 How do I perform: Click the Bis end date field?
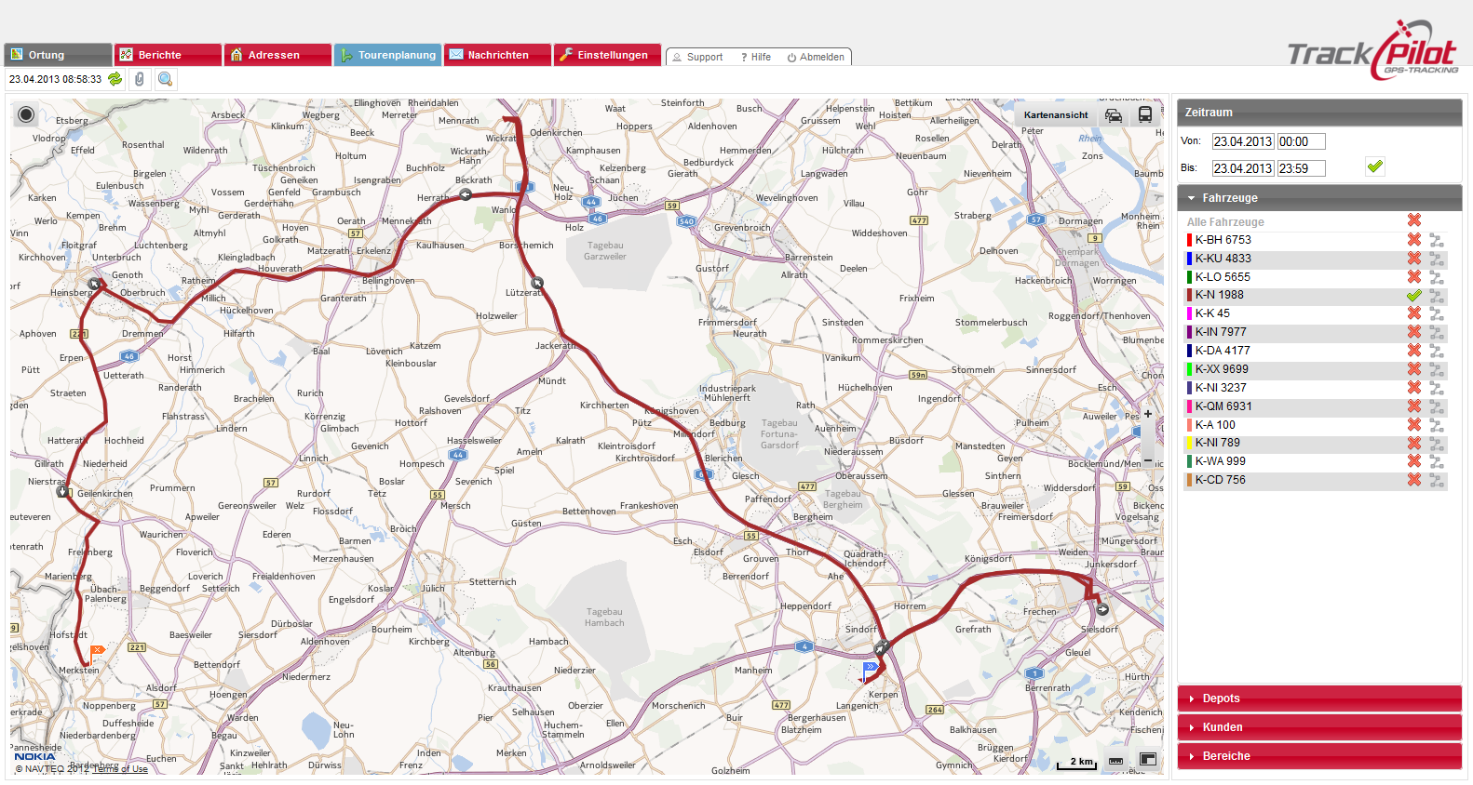1243,168
